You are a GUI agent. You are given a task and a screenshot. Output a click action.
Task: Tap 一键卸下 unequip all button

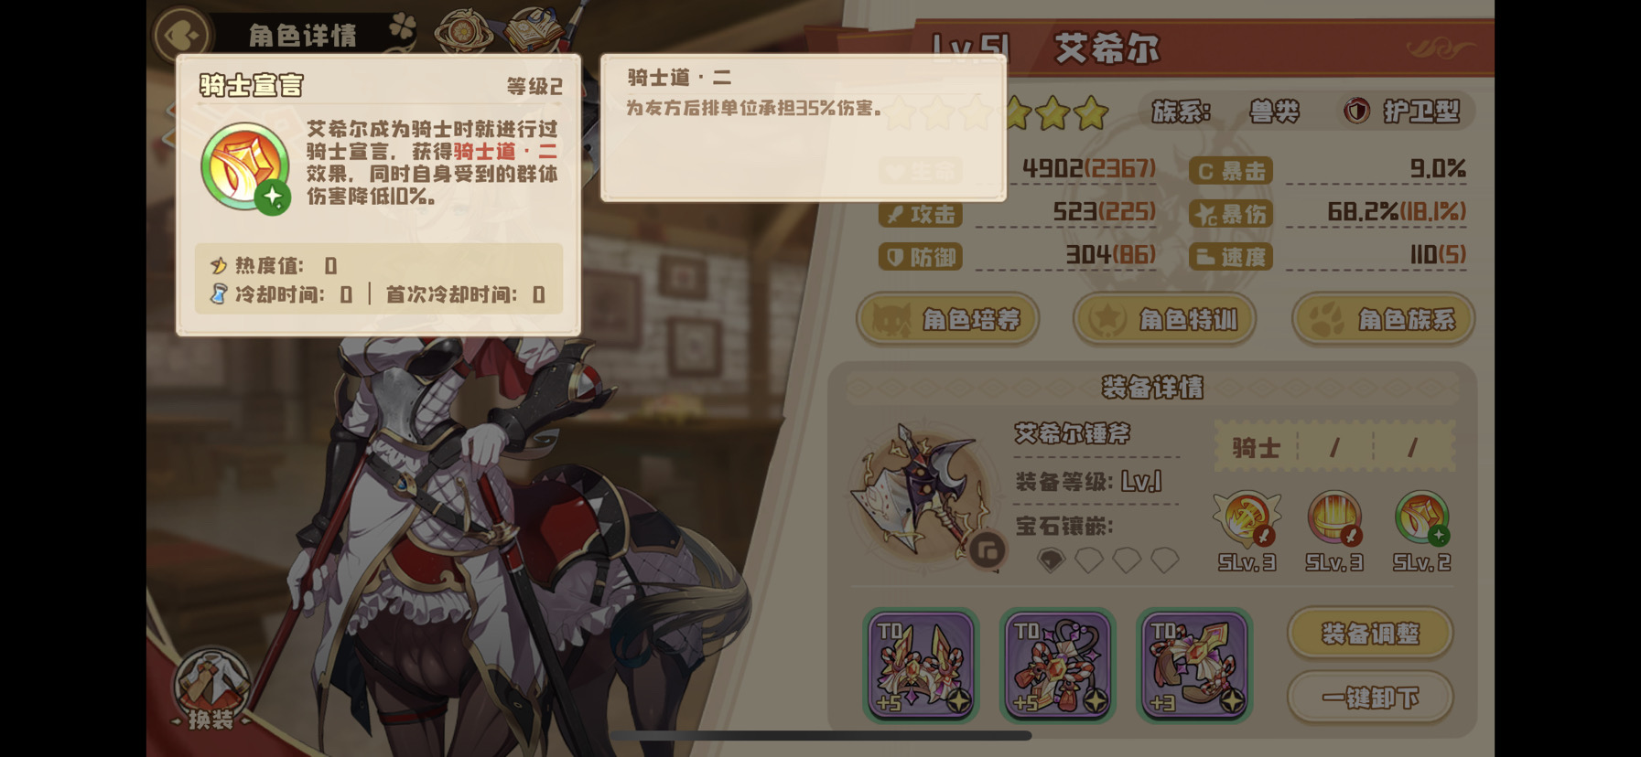coord(1370,698)
